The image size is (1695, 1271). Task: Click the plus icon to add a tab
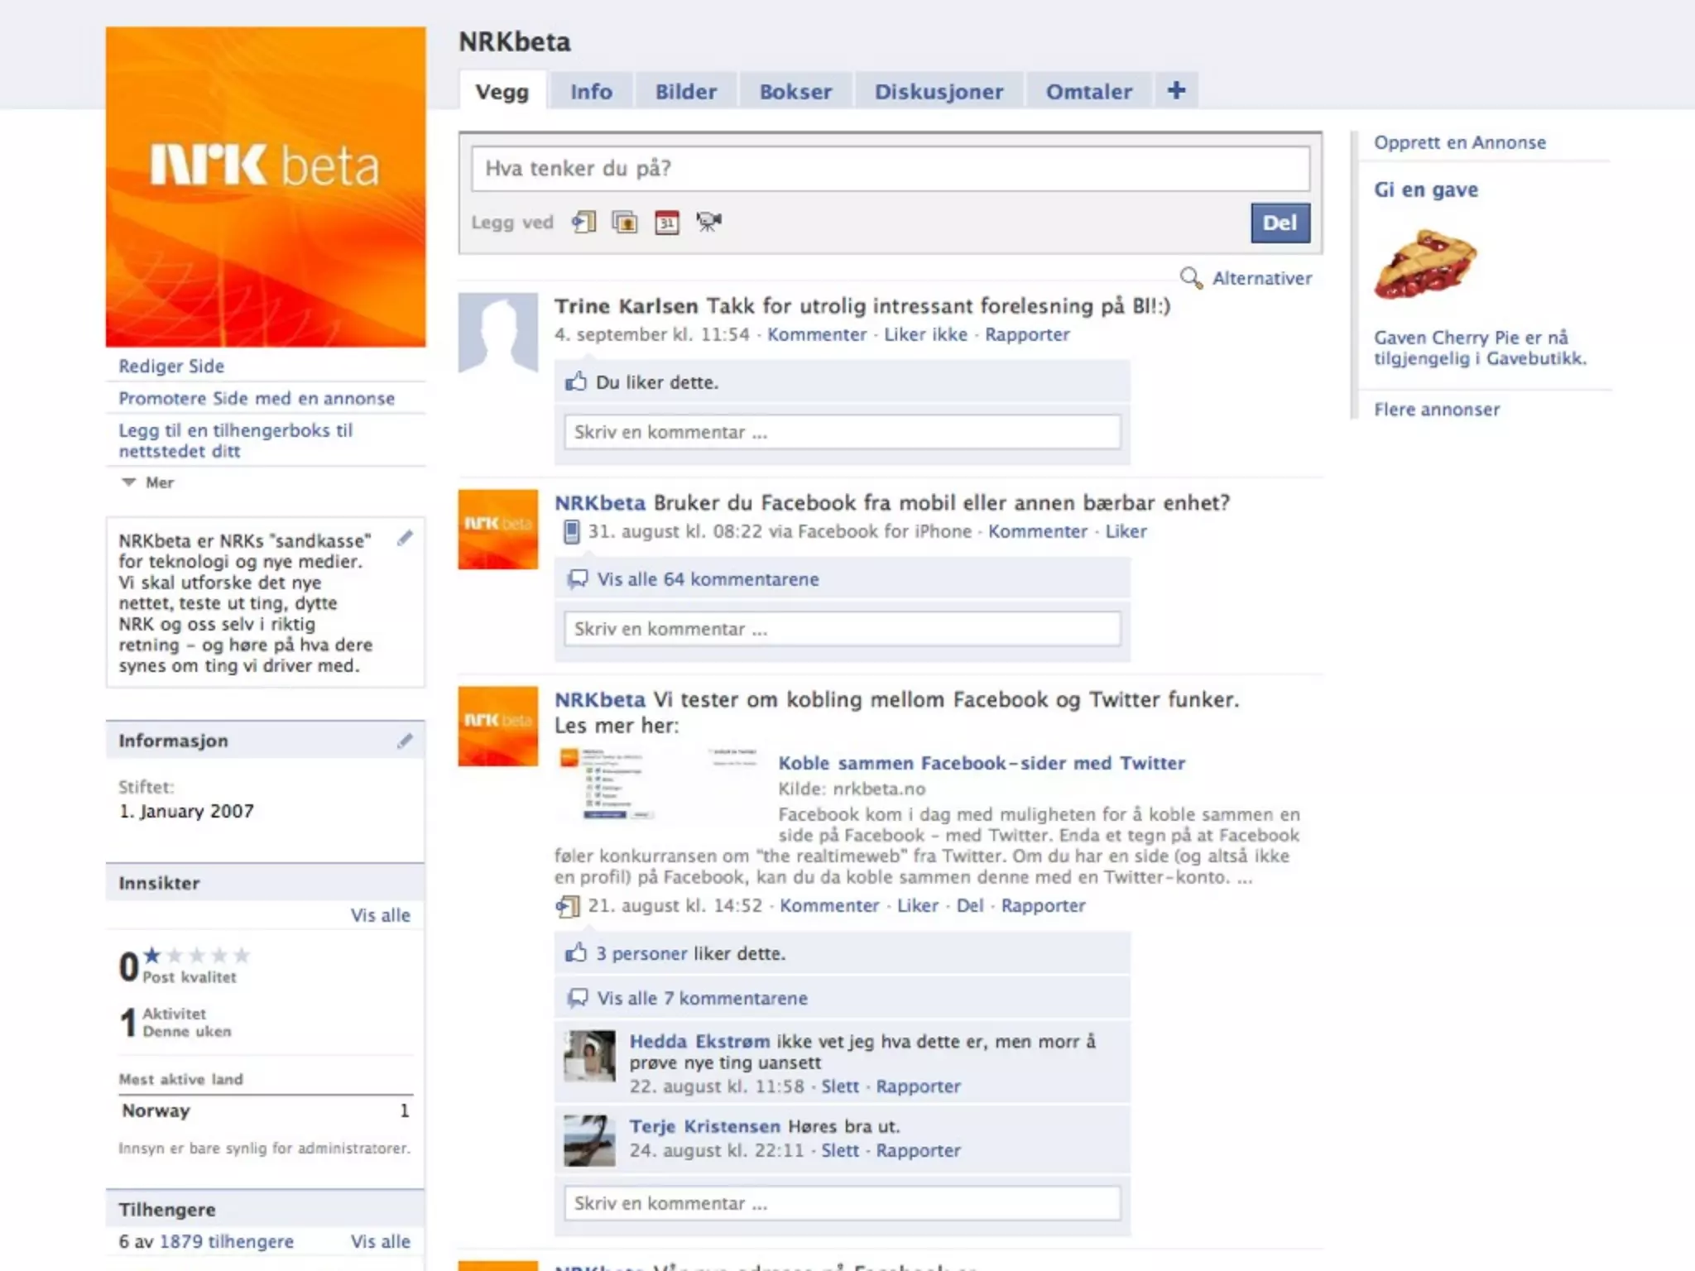pos(1176,90)
